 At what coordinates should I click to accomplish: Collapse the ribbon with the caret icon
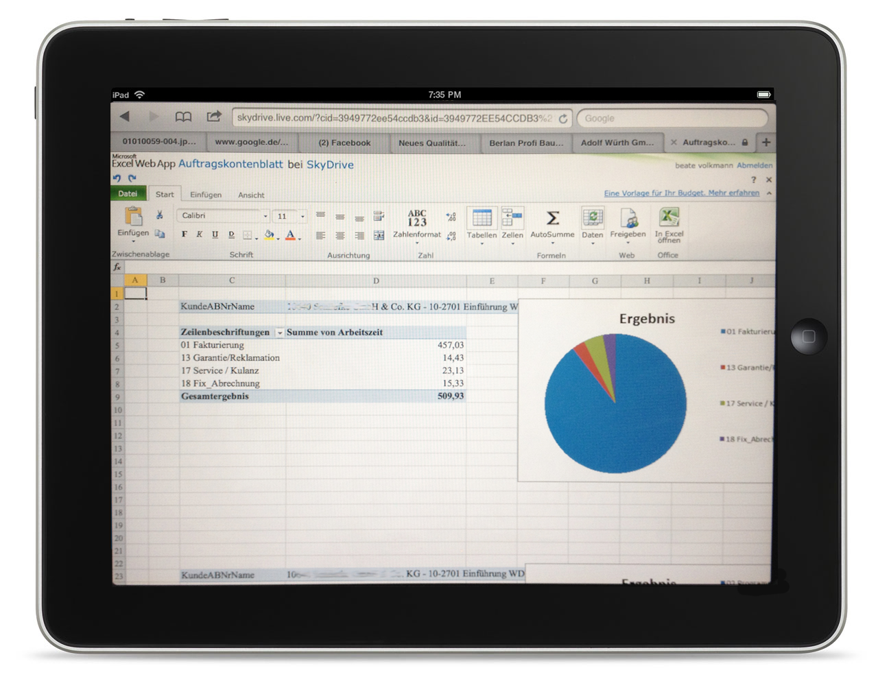(769, 193)
